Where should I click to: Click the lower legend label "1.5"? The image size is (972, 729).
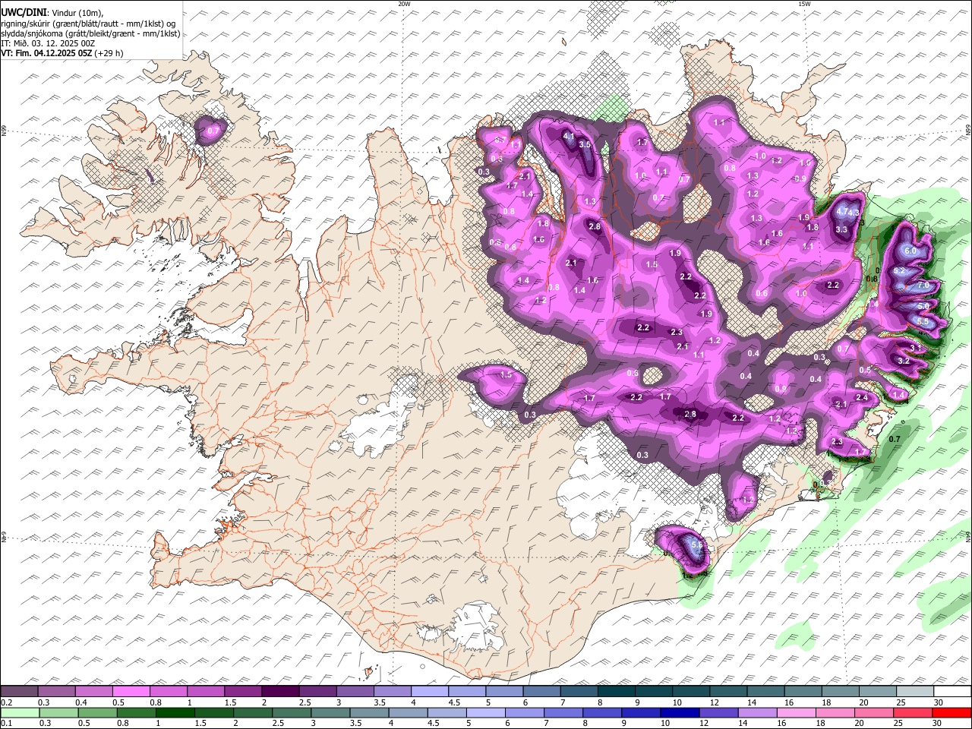200,724
